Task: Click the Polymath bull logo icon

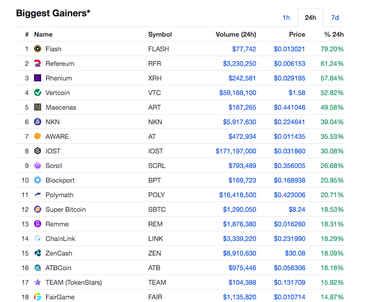Action: point(38,195)
